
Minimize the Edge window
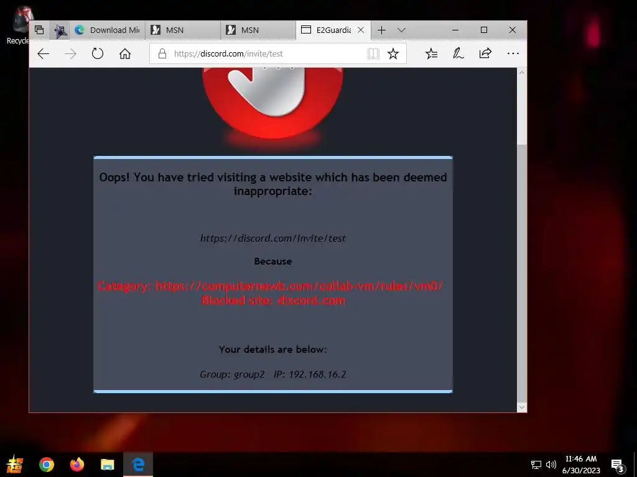tap(455, 30)
